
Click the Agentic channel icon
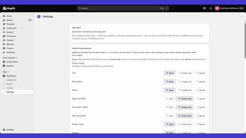pos(4,66)
